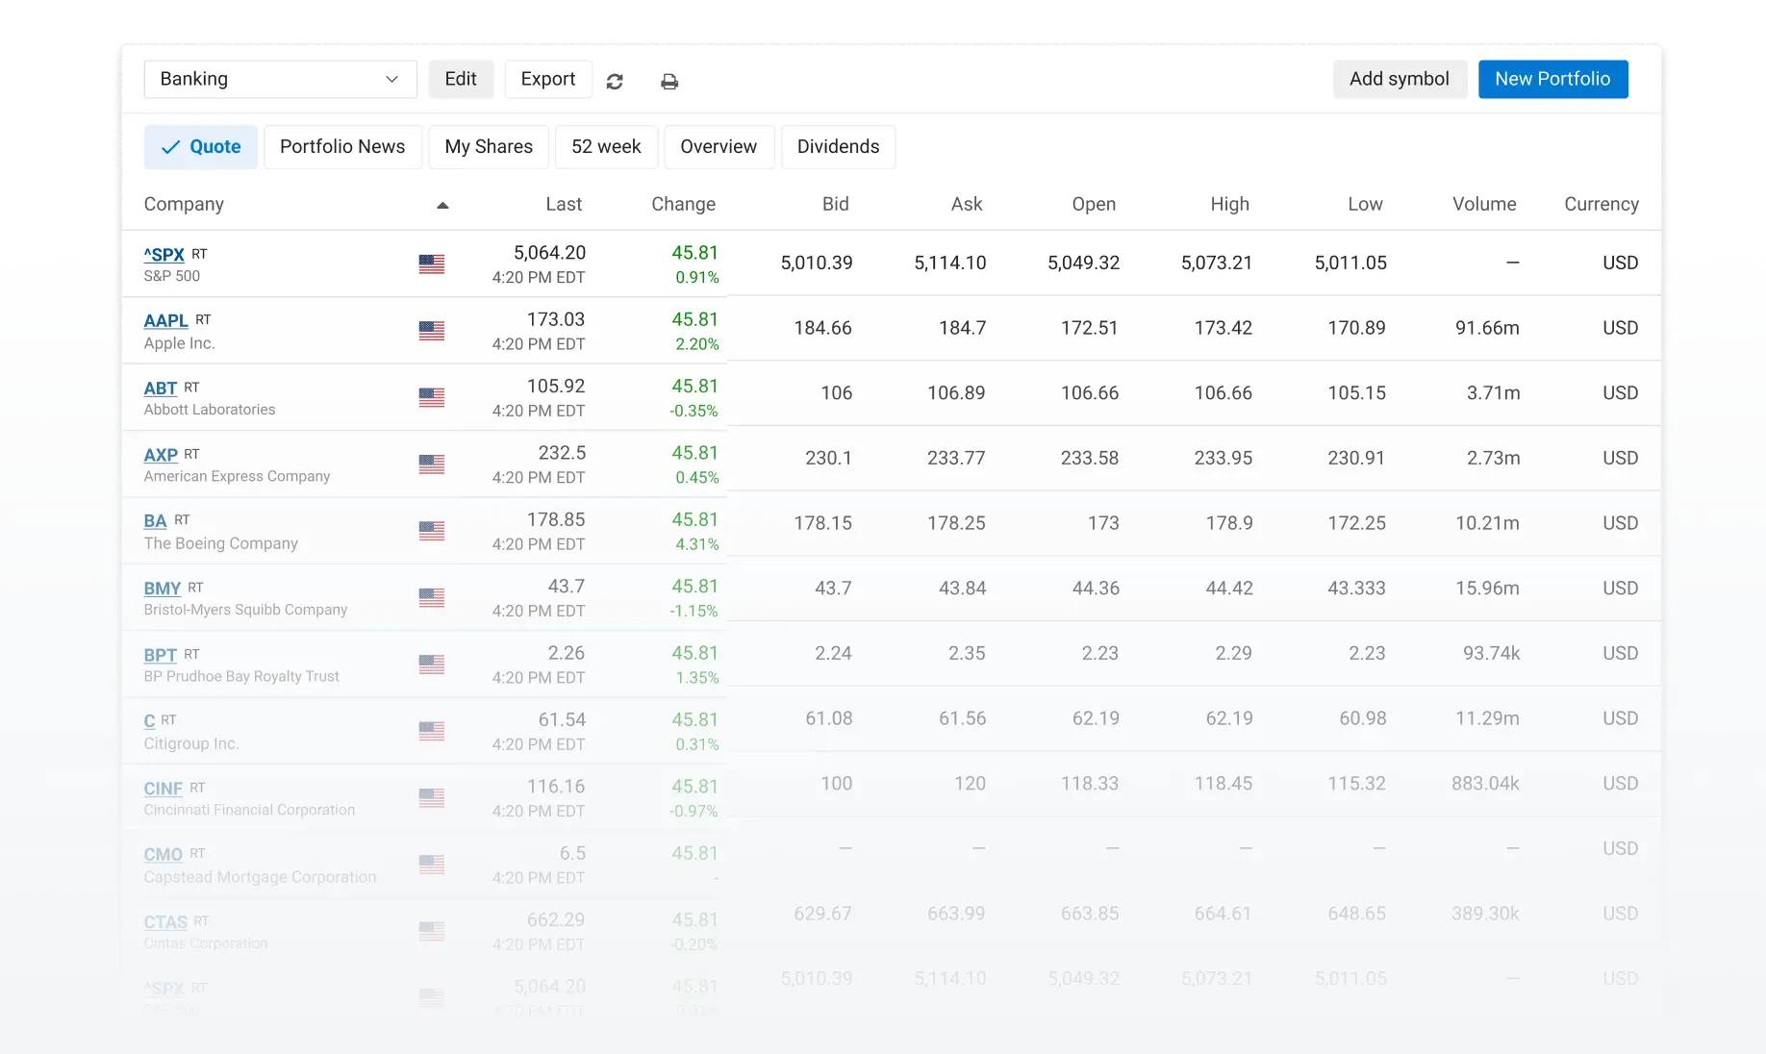1766x1054 pixels.
Task: Click the US flag in BMY row
Action: 432,597
